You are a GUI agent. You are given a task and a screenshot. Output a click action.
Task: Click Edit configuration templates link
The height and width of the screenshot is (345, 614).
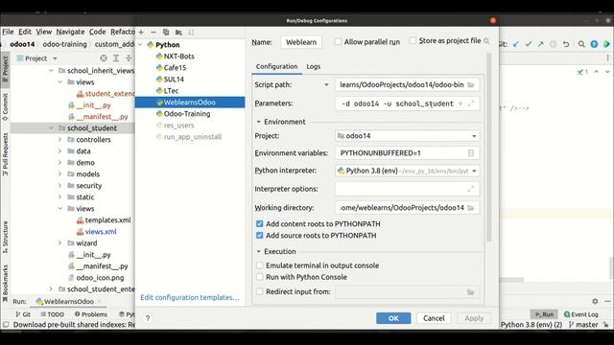[x=190, y=297]
